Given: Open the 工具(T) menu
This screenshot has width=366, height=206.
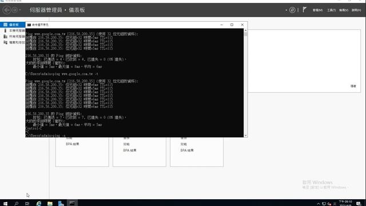Looking at the screenshot, I should (x=331, y=10).
